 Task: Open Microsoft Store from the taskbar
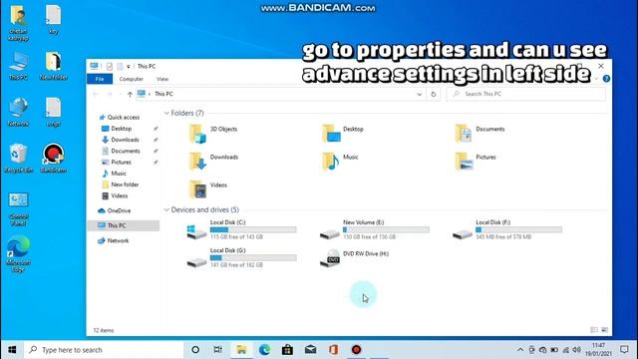tap(287, 350)
